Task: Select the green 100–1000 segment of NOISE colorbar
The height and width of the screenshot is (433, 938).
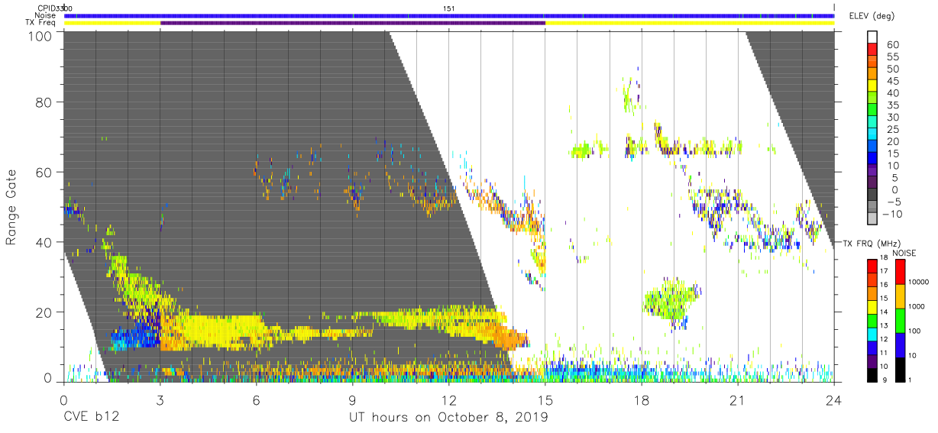Action: point(900,319)
